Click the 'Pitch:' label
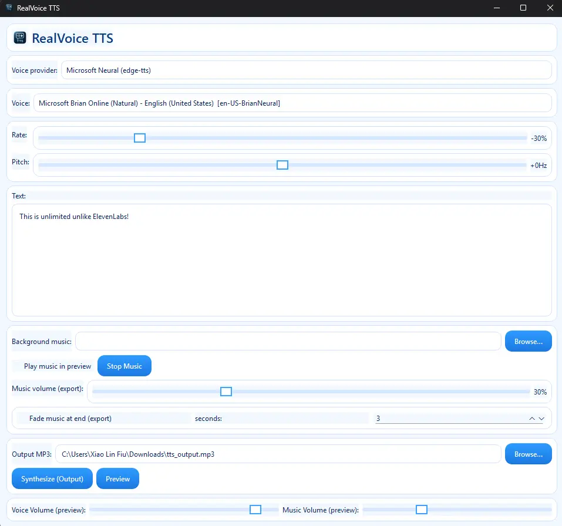The image size is (562, 526). [21, 162]
